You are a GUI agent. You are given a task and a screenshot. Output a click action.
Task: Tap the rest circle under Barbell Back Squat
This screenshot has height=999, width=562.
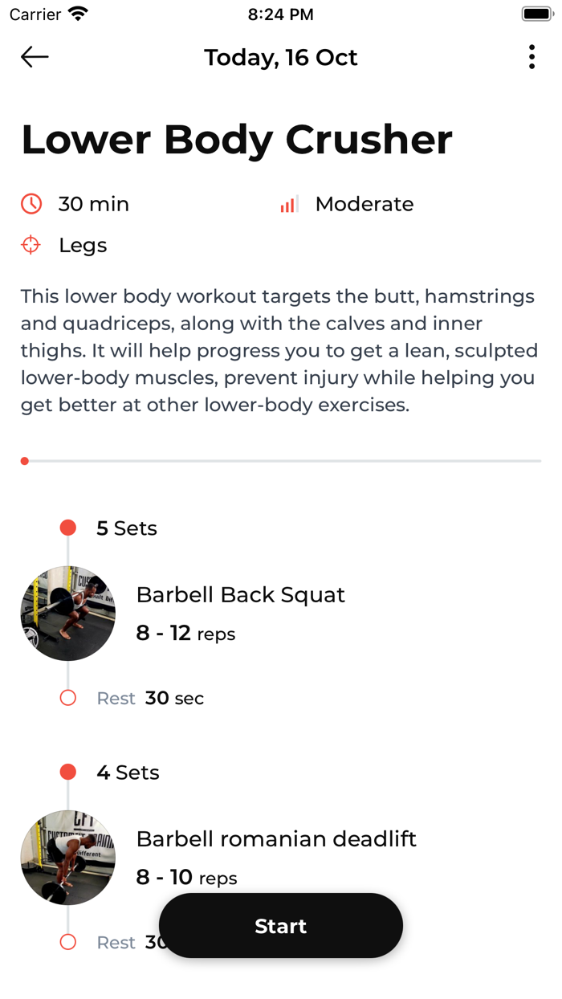(67, 697)
